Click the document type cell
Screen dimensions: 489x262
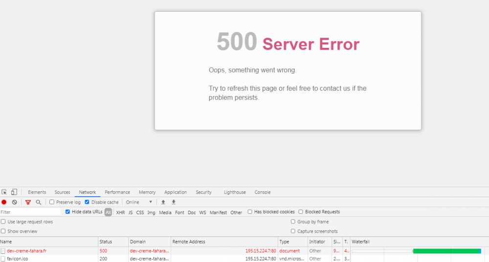289,251
